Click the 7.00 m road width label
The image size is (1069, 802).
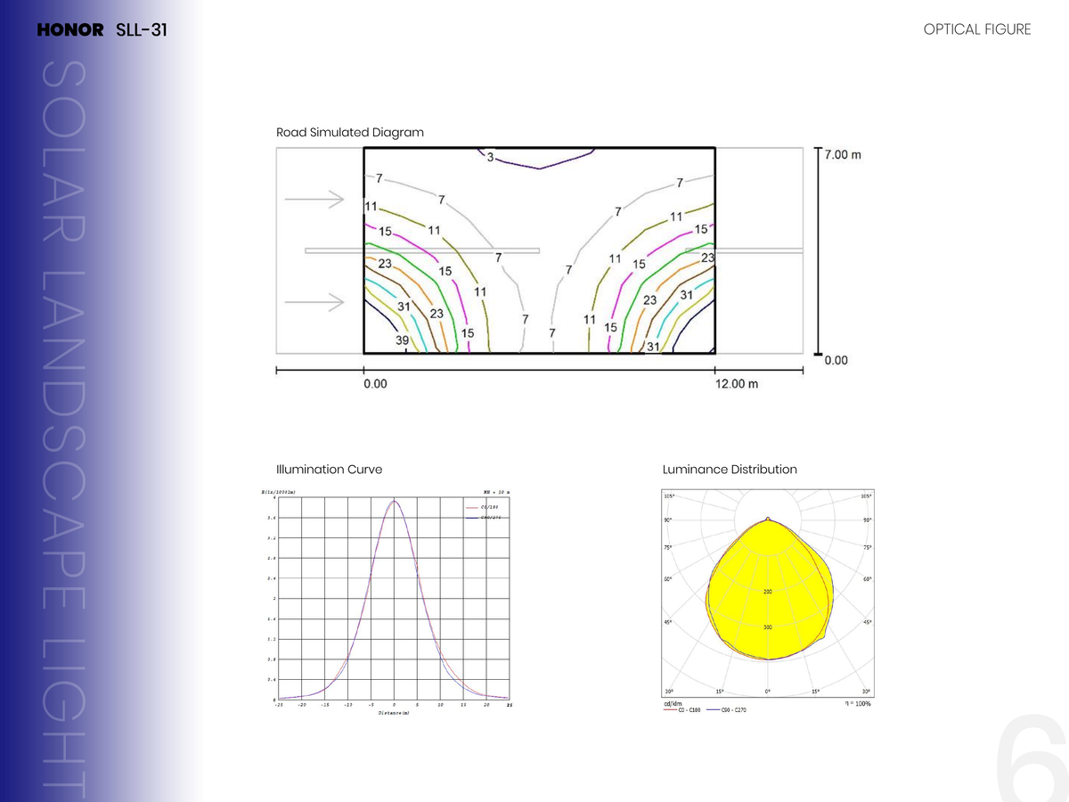[x=843, y=155]
